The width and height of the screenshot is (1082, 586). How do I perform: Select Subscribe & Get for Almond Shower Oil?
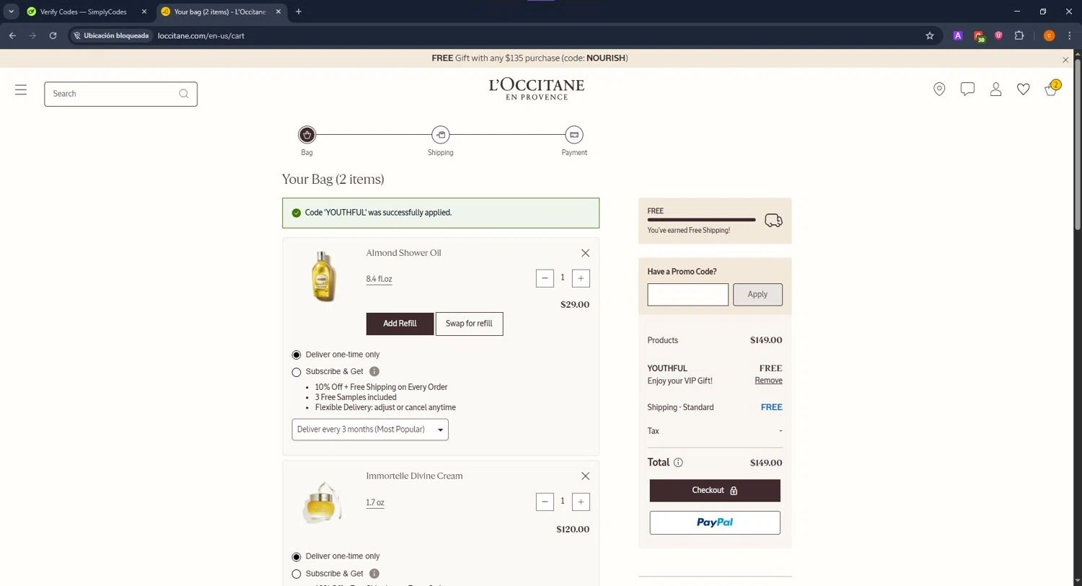click(x=296, y=373)
